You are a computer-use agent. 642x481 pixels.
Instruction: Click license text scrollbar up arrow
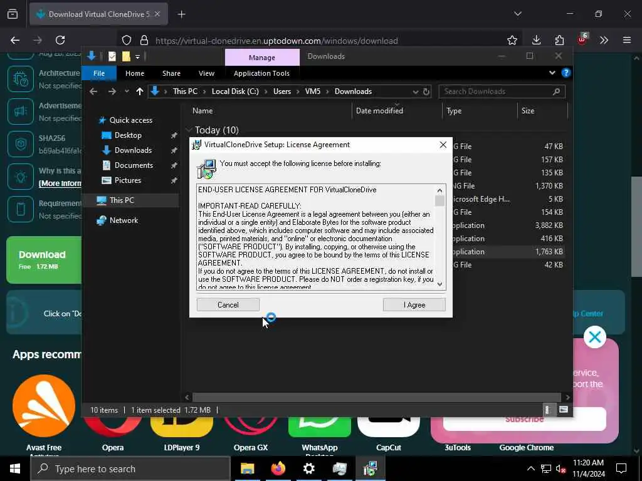pos(439,190)
